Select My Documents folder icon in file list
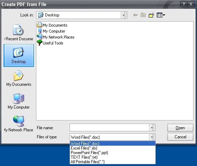This screenshot has width=197, height=166. tap(40, 25)
